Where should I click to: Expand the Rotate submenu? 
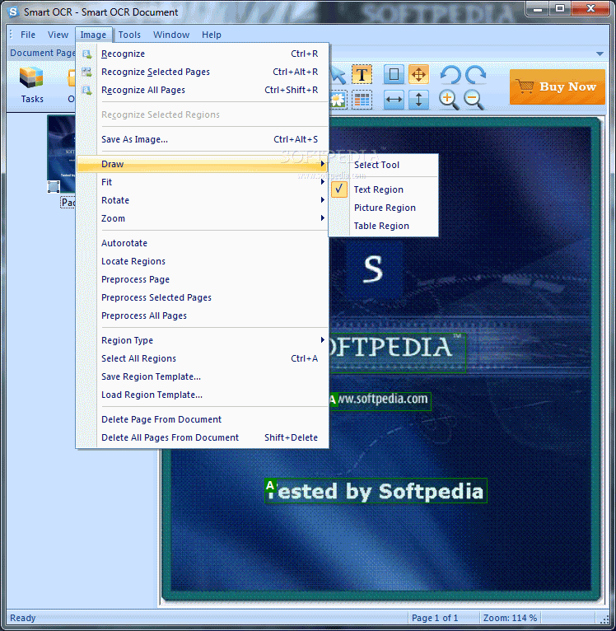click(x=202, y=200)
